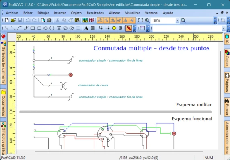Viewport: 230px width, 160px height.
Task: Select the text tool (letter A)
Action: point(86,28)
